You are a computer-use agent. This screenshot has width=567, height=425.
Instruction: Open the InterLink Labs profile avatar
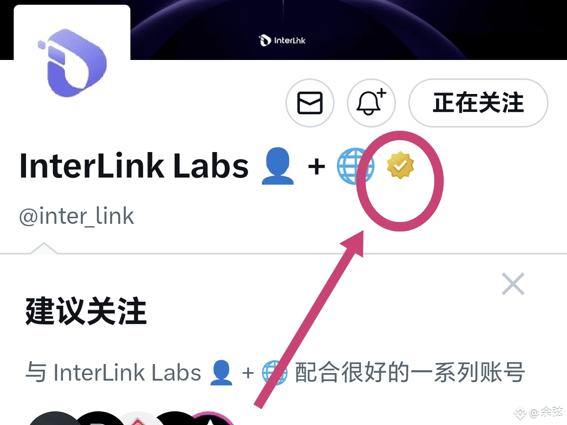pyautogui.click(x=72, y=61)
